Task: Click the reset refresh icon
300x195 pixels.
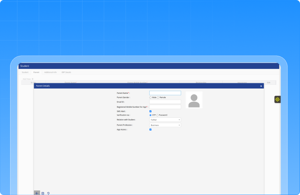Action: click(48, 193)
